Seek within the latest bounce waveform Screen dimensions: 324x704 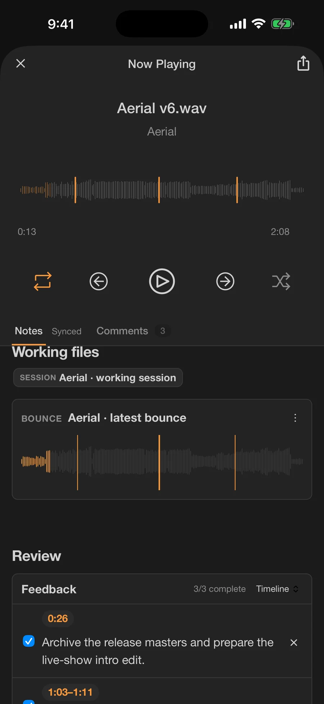point(162,462)
